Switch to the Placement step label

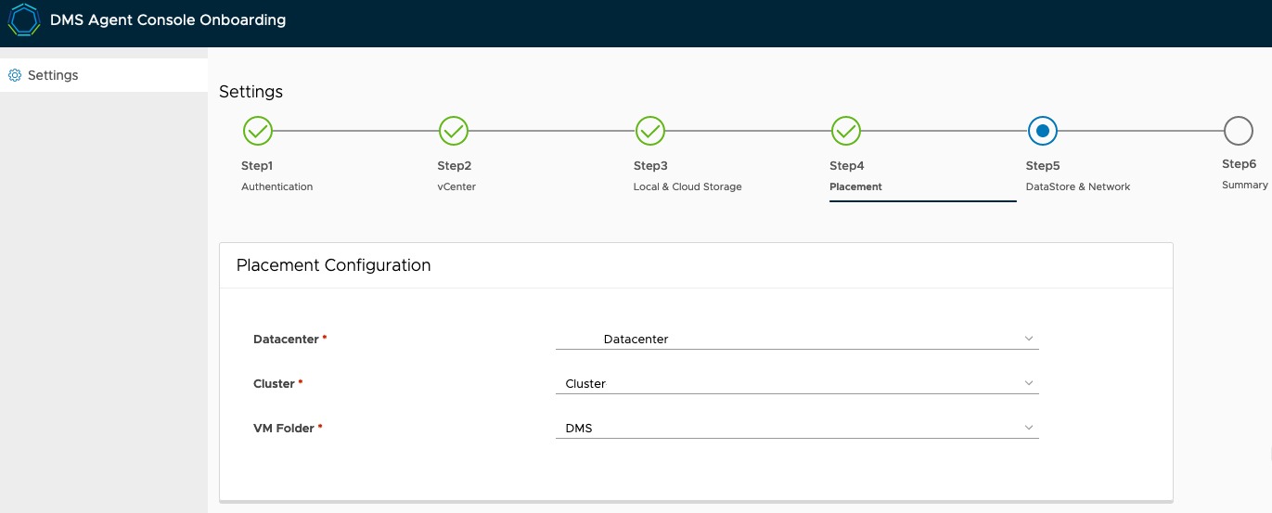click(x=855, y=186)
